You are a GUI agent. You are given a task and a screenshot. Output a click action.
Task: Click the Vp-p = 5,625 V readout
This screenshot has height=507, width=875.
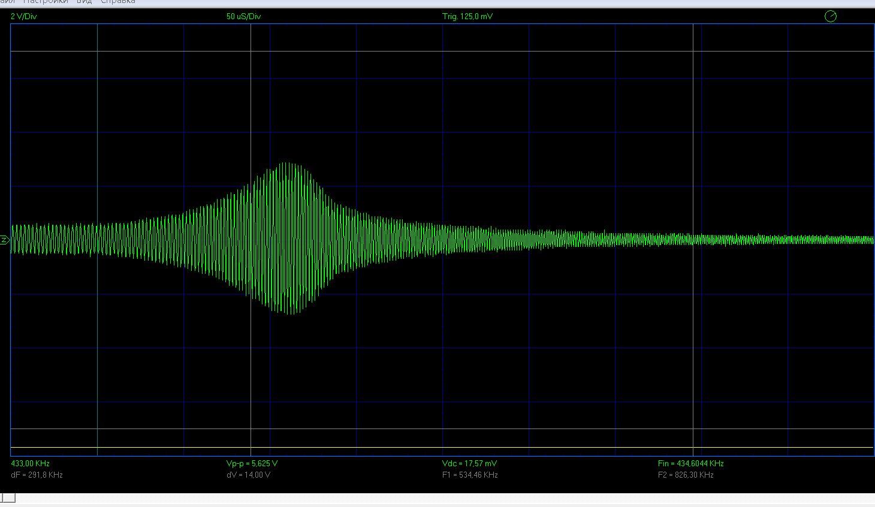pos(252,463)
